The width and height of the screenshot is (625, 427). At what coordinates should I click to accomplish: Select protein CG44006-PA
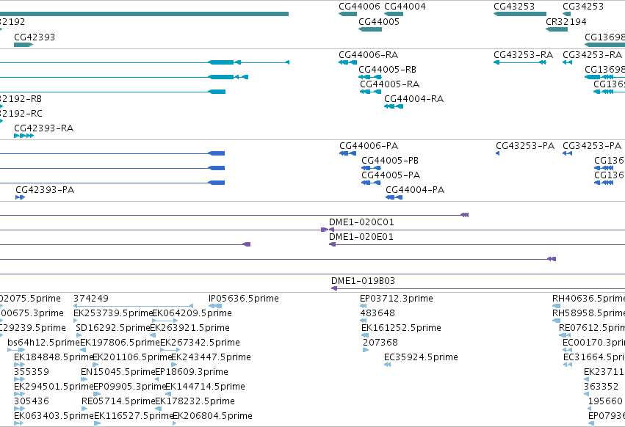(369, 146)
